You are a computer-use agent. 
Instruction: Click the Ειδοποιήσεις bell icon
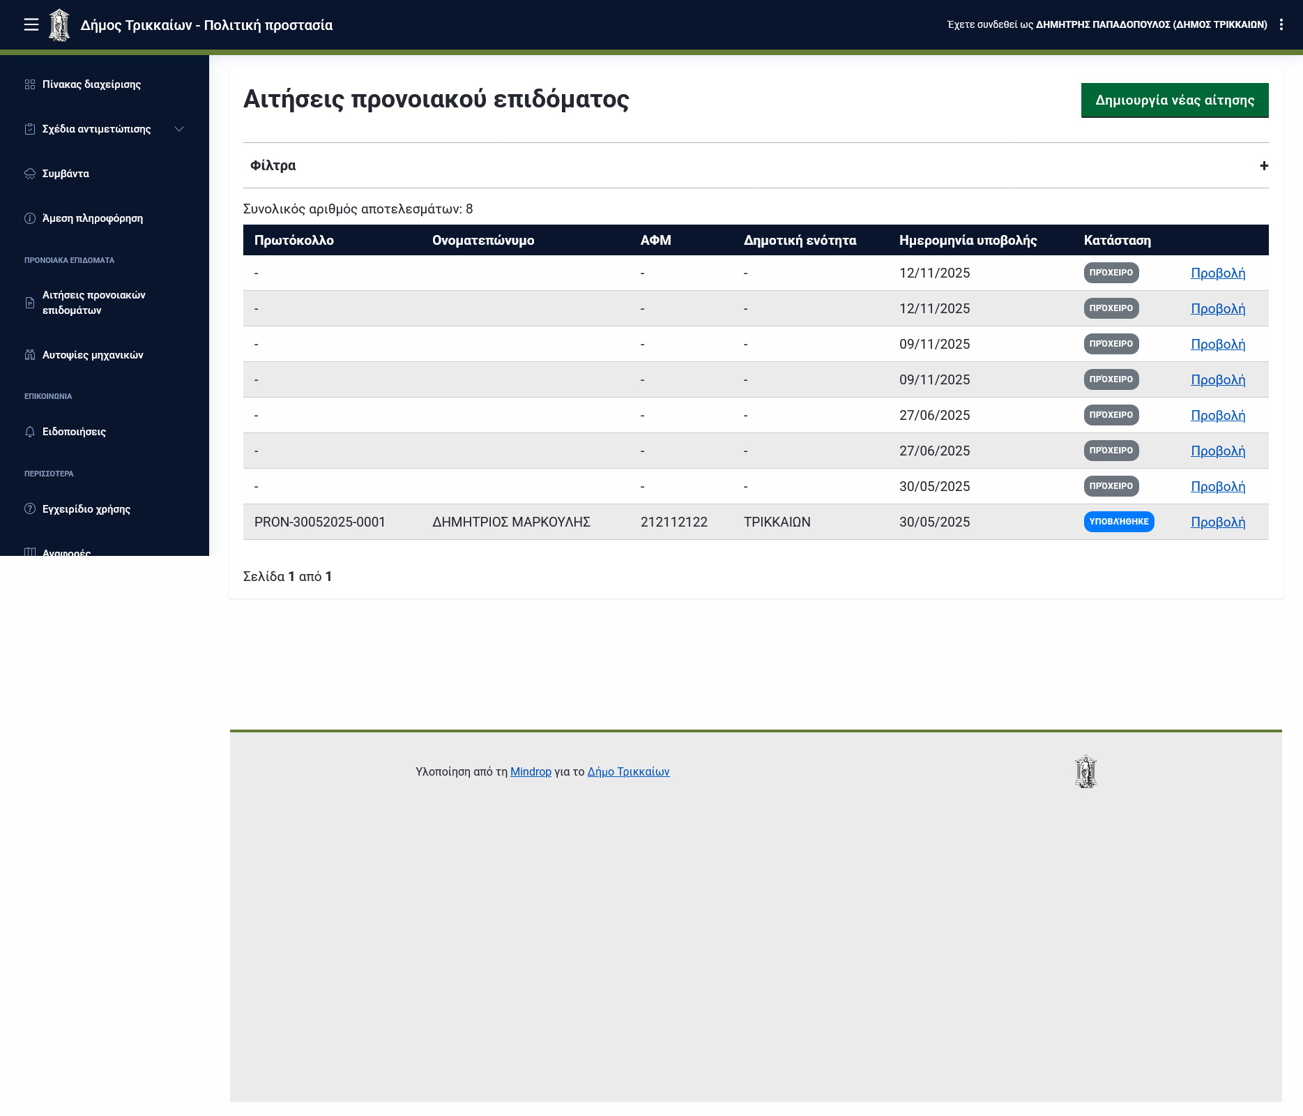30,432
